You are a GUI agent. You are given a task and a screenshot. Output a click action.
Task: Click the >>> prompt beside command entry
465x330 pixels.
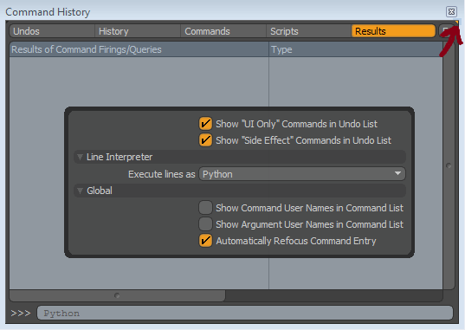[21, 313]
